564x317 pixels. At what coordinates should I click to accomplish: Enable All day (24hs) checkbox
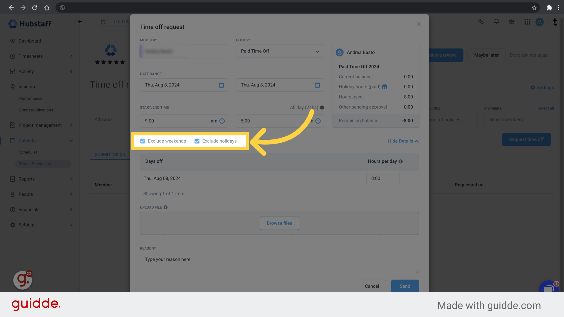[284, 107]
